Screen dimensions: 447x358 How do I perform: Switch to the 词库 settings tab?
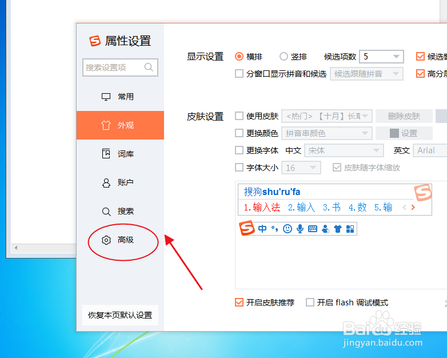tap(120, 154)
